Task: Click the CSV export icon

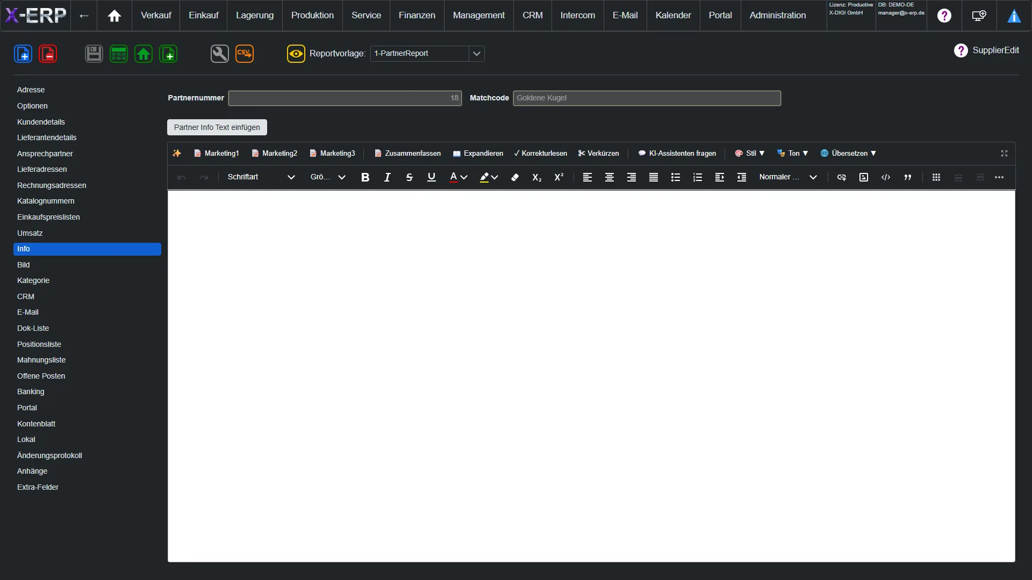Action: [x=245, y=54]
